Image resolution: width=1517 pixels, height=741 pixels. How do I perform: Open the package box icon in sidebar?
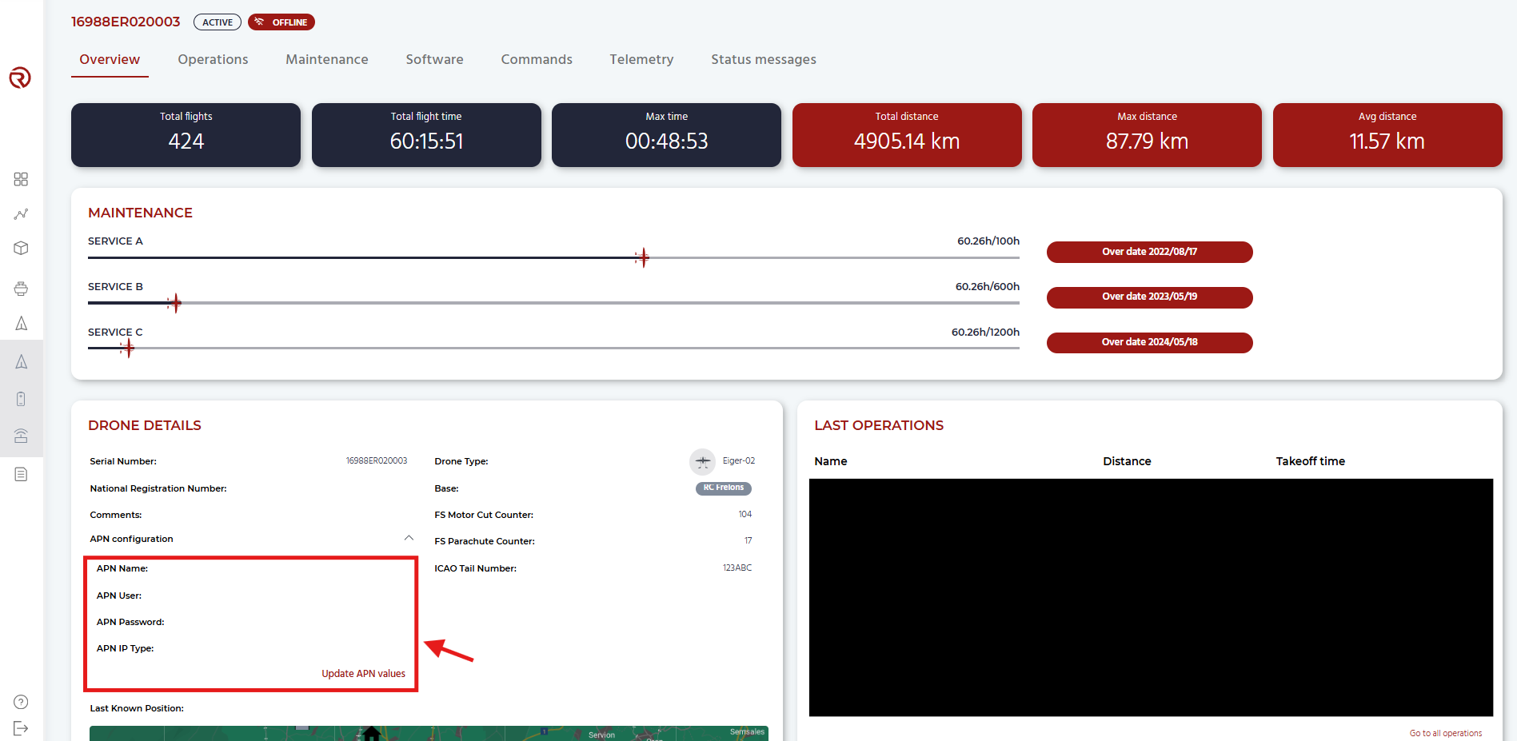[x=21, y=249]
